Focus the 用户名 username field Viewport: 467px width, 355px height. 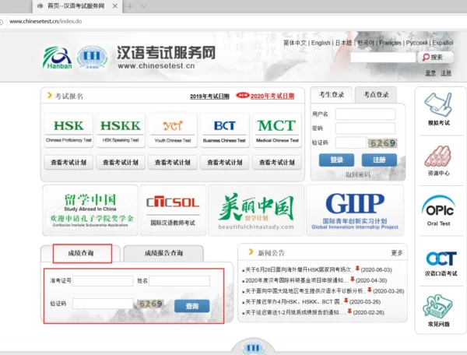(x=366, y=114)
